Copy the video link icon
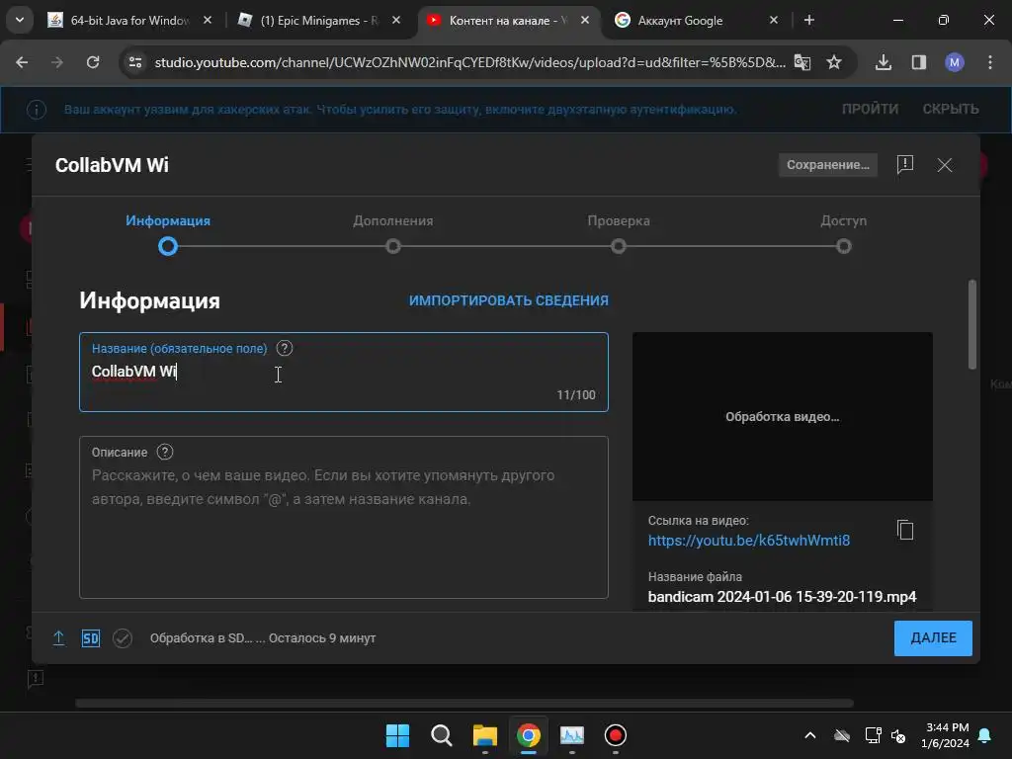The image size is (1012, 759). (905, 530)
